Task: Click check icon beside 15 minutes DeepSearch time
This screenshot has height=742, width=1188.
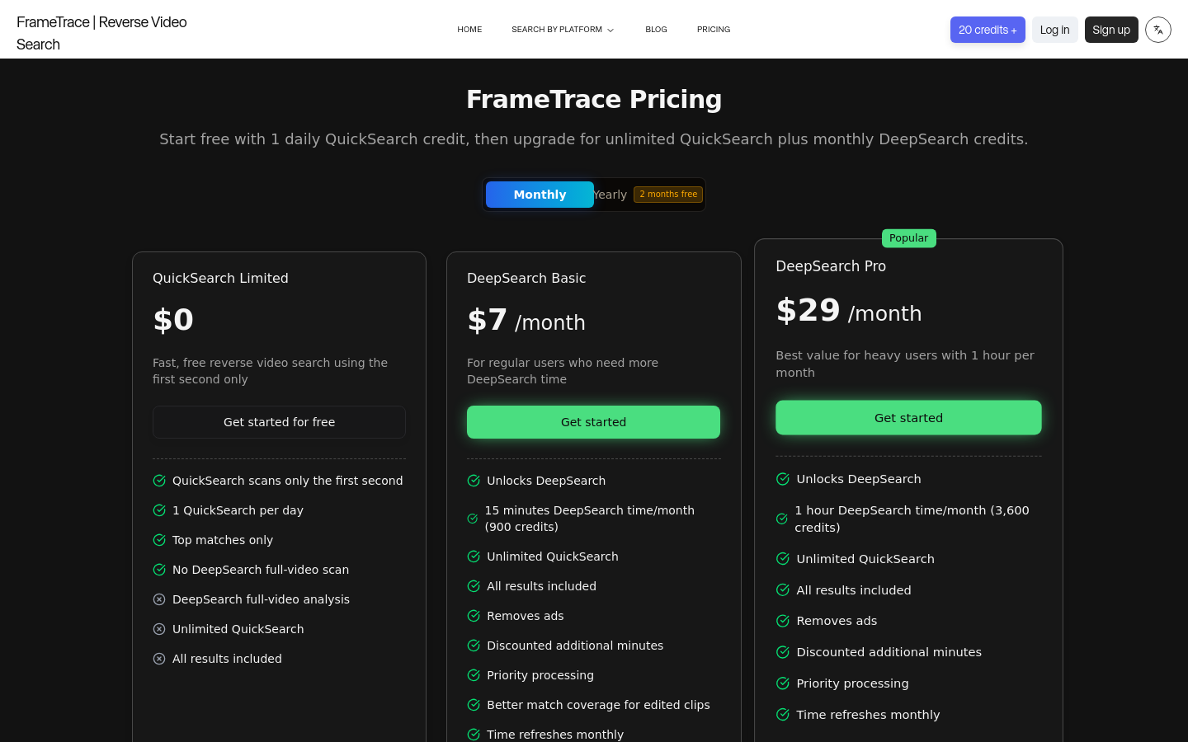Action: (x=473, y=519)
